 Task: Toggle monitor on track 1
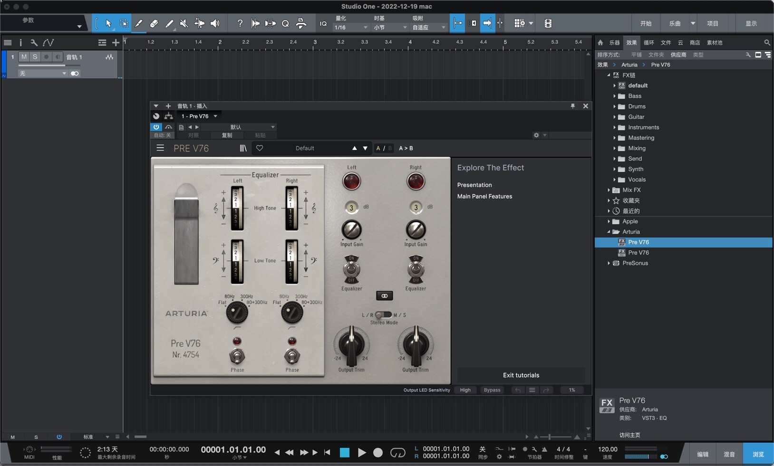tap(57, 57)
